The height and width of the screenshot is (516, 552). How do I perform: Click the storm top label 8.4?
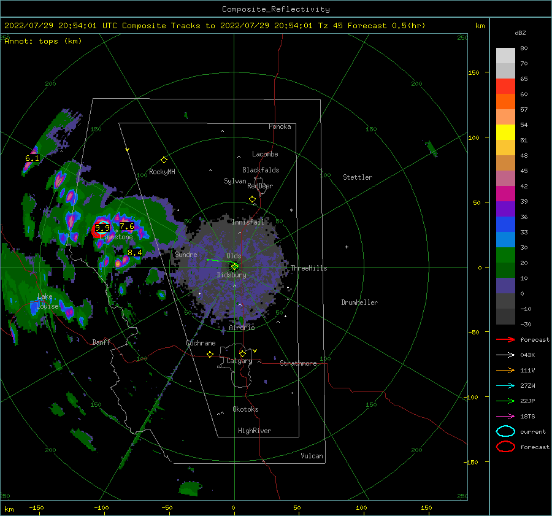coord(134,253)
